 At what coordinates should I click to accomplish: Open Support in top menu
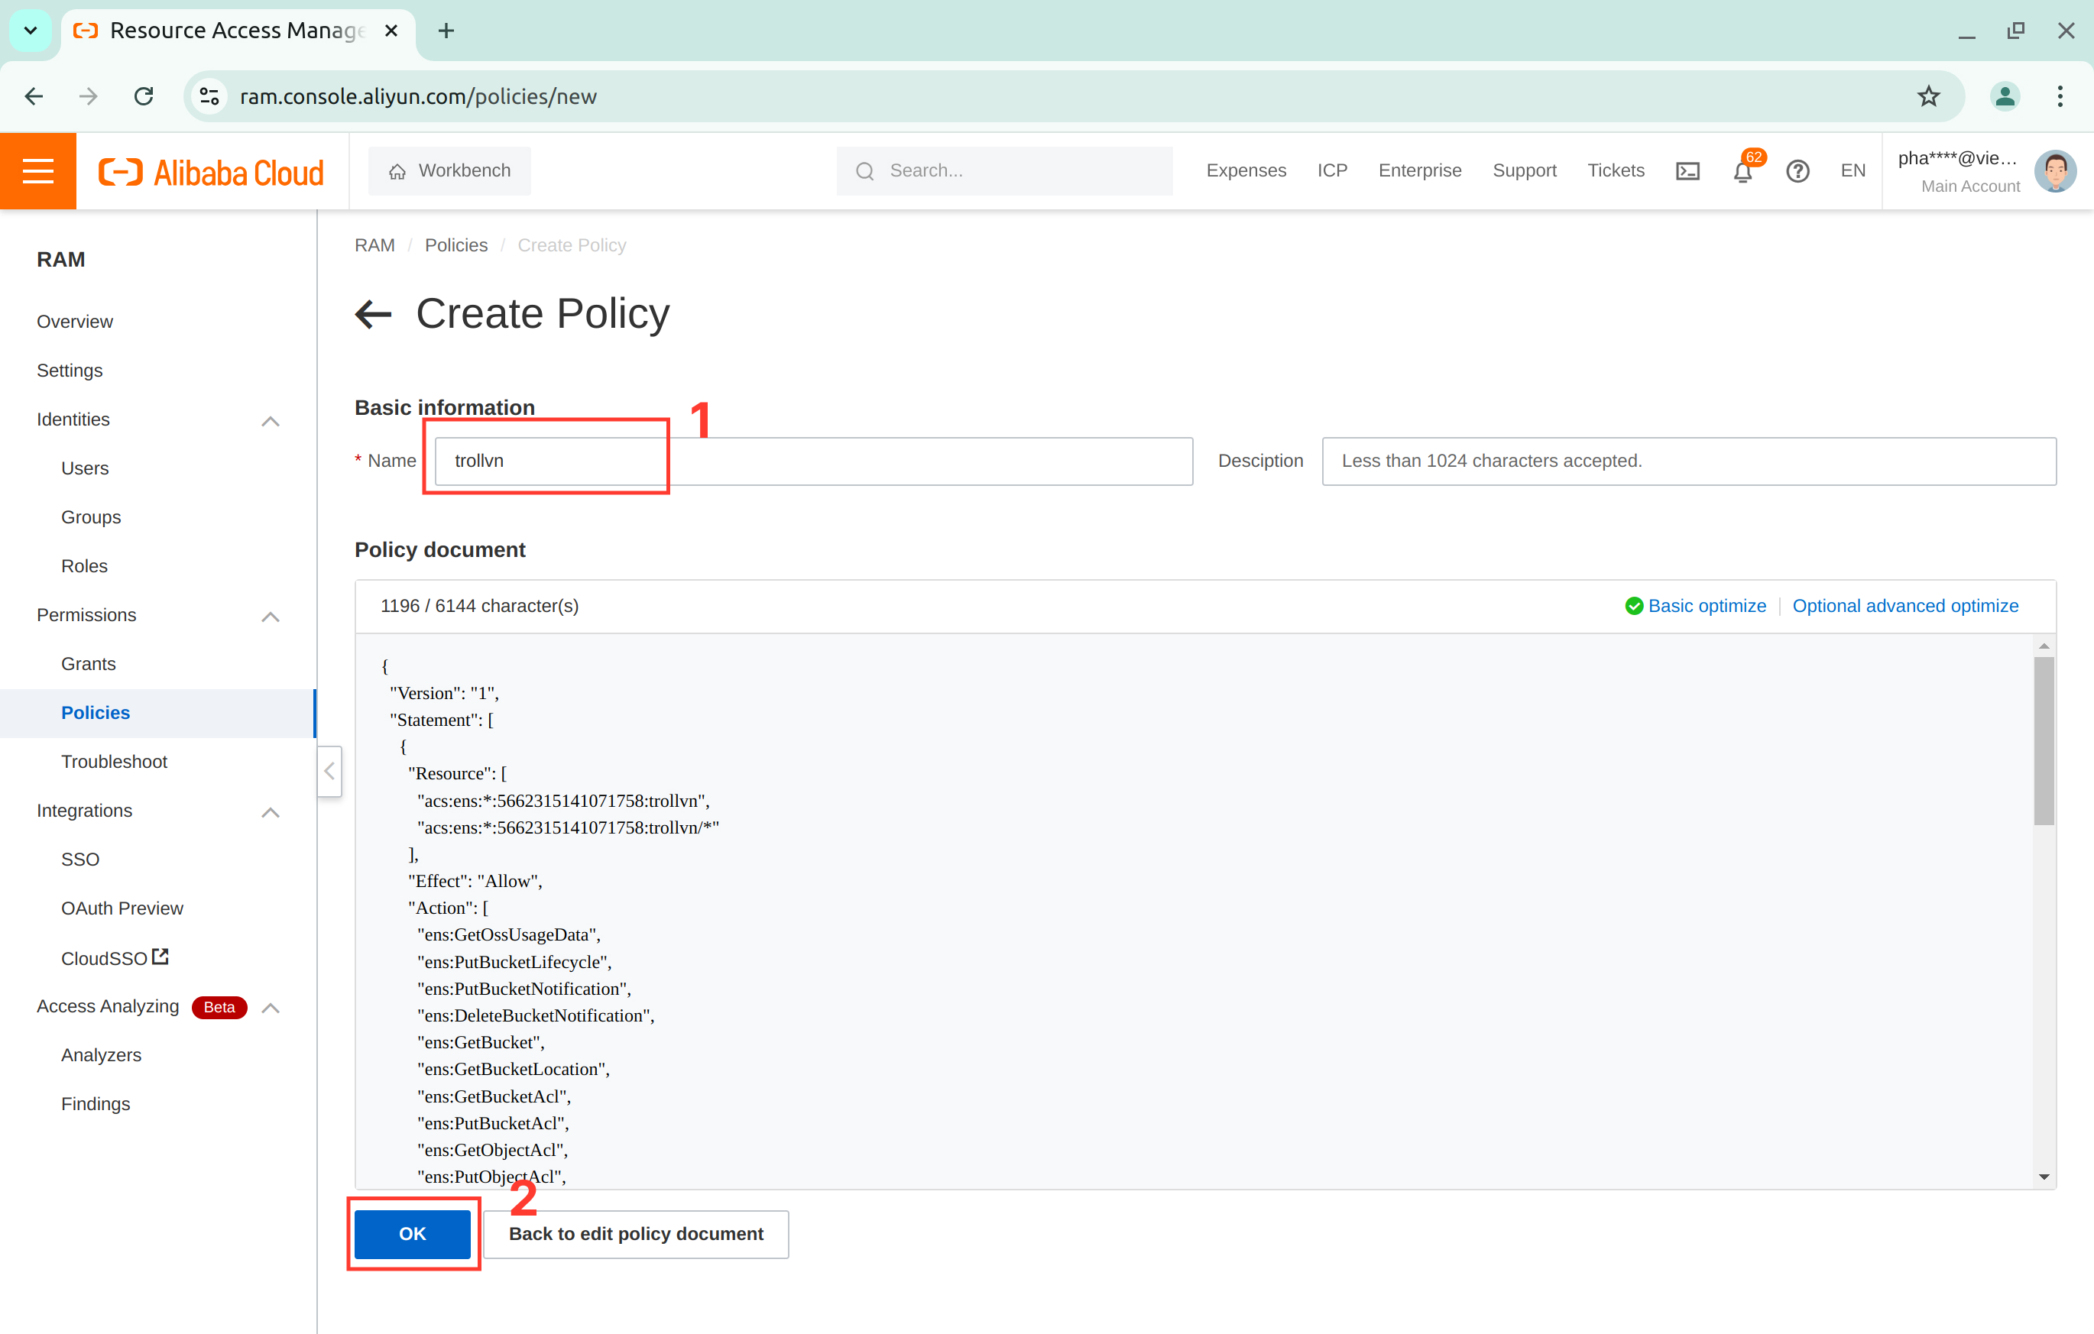click(x=1524, y=170)
